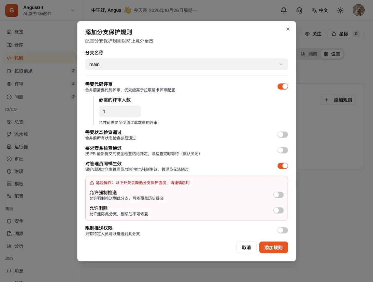Turn off 对管理员同样生效 switch

[283, 166]
